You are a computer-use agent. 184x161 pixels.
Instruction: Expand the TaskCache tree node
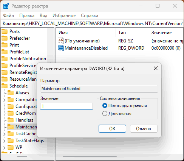pos(5,134)
